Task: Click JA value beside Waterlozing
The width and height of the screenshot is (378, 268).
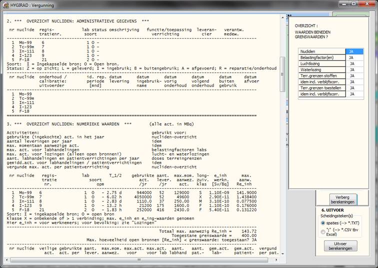Action: point(354,70)
